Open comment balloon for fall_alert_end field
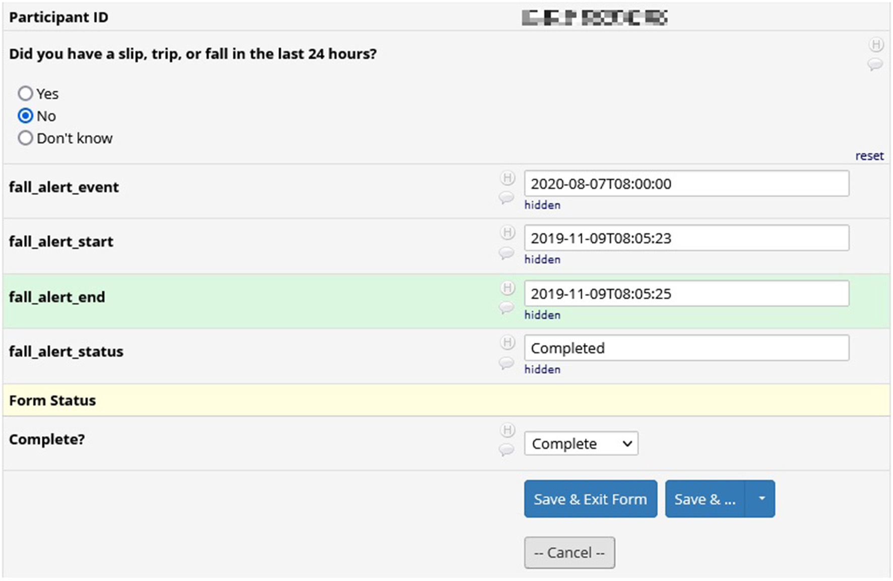 [506, 307]
